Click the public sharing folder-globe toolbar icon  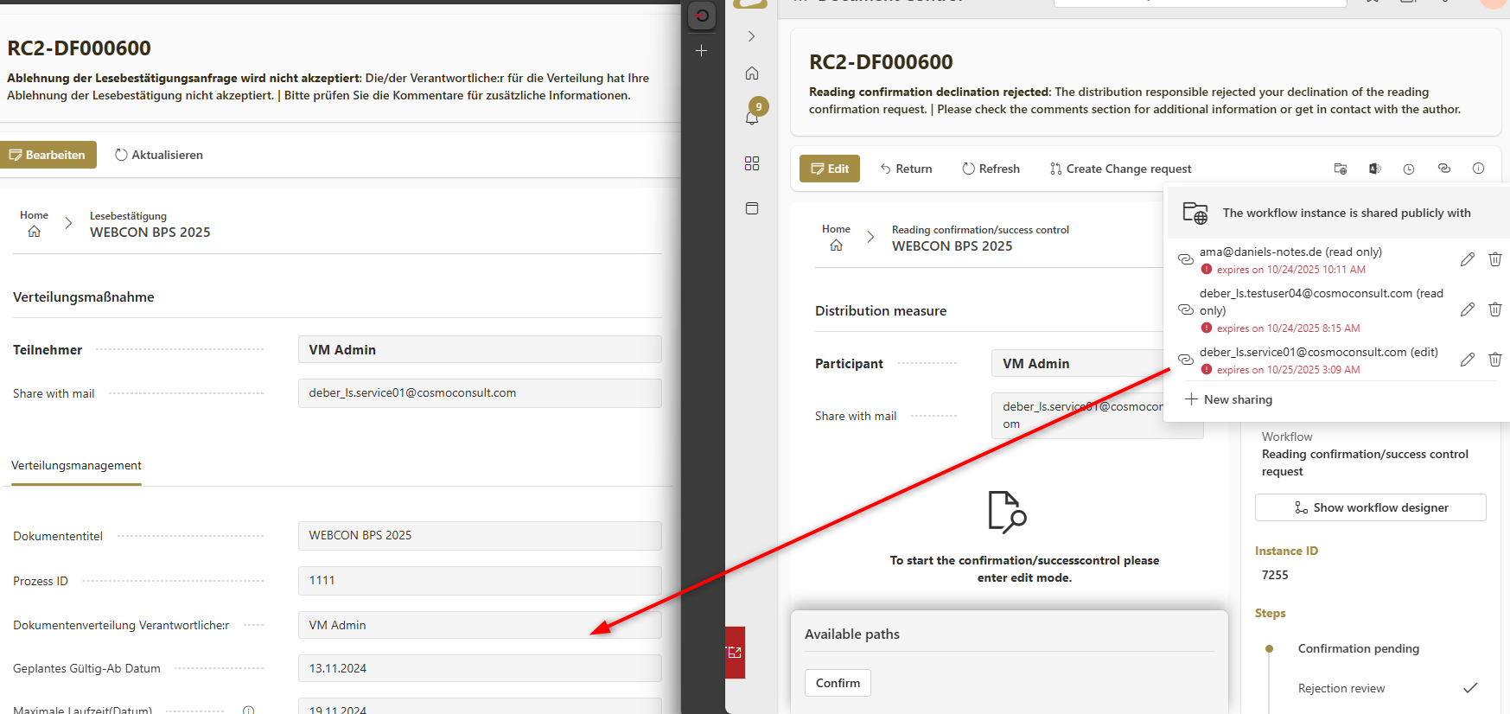(x=1341, y=169)
